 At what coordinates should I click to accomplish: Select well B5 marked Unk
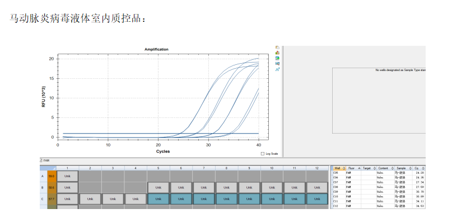point(159,187)
